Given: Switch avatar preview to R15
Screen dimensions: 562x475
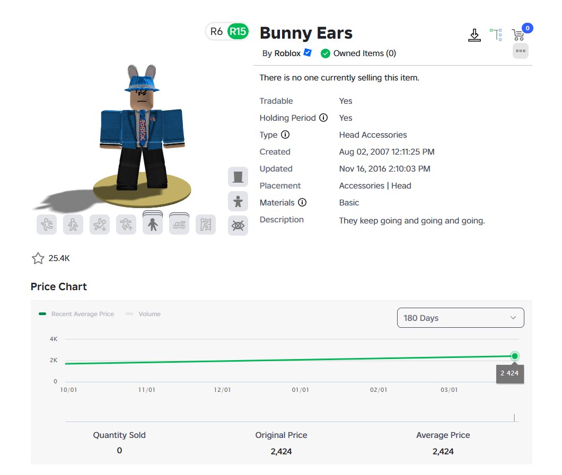Looking at the screenshot, I should click(238, 31).
